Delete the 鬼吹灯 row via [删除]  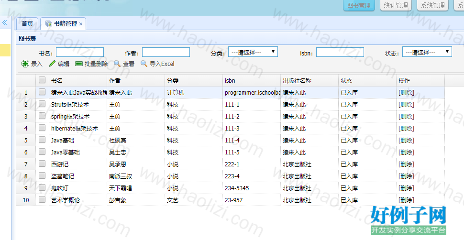(406, 188)
